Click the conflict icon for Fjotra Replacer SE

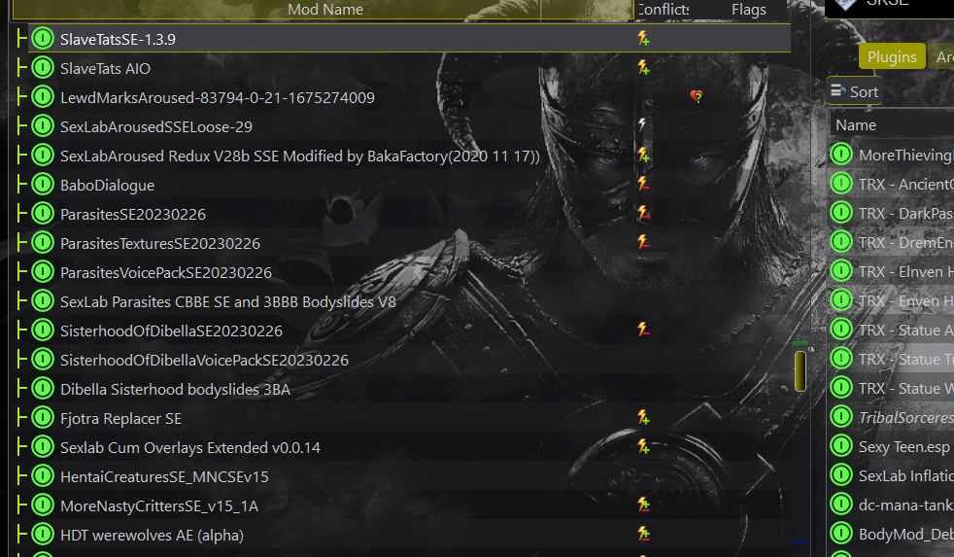point(643,418)
